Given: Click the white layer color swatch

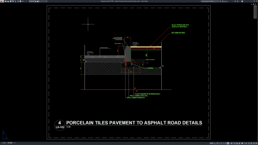Looking at the screenshot, I should [37, 1].
